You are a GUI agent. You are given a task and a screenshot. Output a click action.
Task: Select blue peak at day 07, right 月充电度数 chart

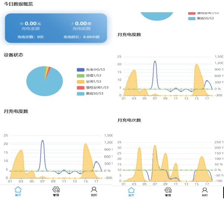[155, 62]
